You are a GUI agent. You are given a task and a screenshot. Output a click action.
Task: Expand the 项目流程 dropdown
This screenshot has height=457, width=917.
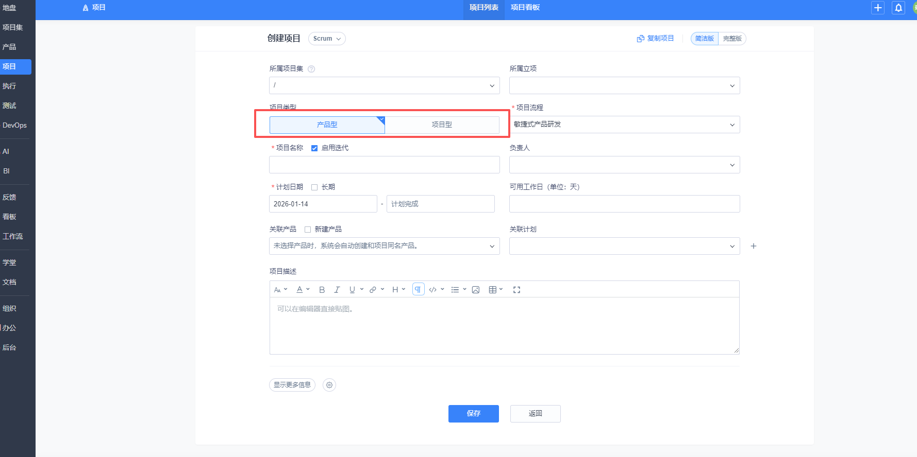click(x=624, y=125)
